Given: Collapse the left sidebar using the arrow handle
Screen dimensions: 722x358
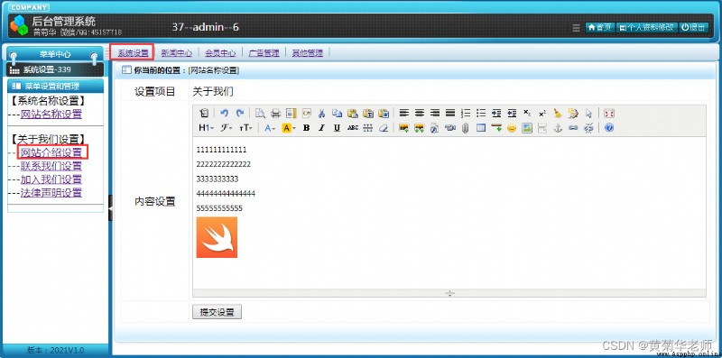Looking at the screenshot, I should coord(110,208).
